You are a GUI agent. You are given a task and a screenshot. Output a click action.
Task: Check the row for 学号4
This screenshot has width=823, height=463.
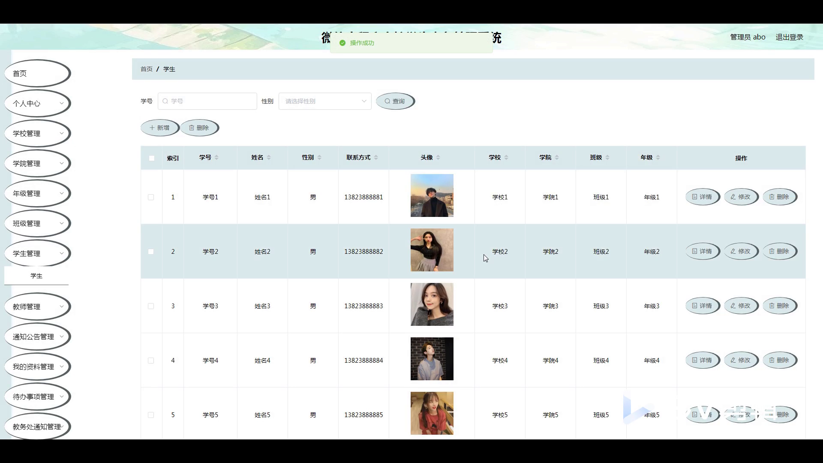pyautogui.click(x=151, y=361)
